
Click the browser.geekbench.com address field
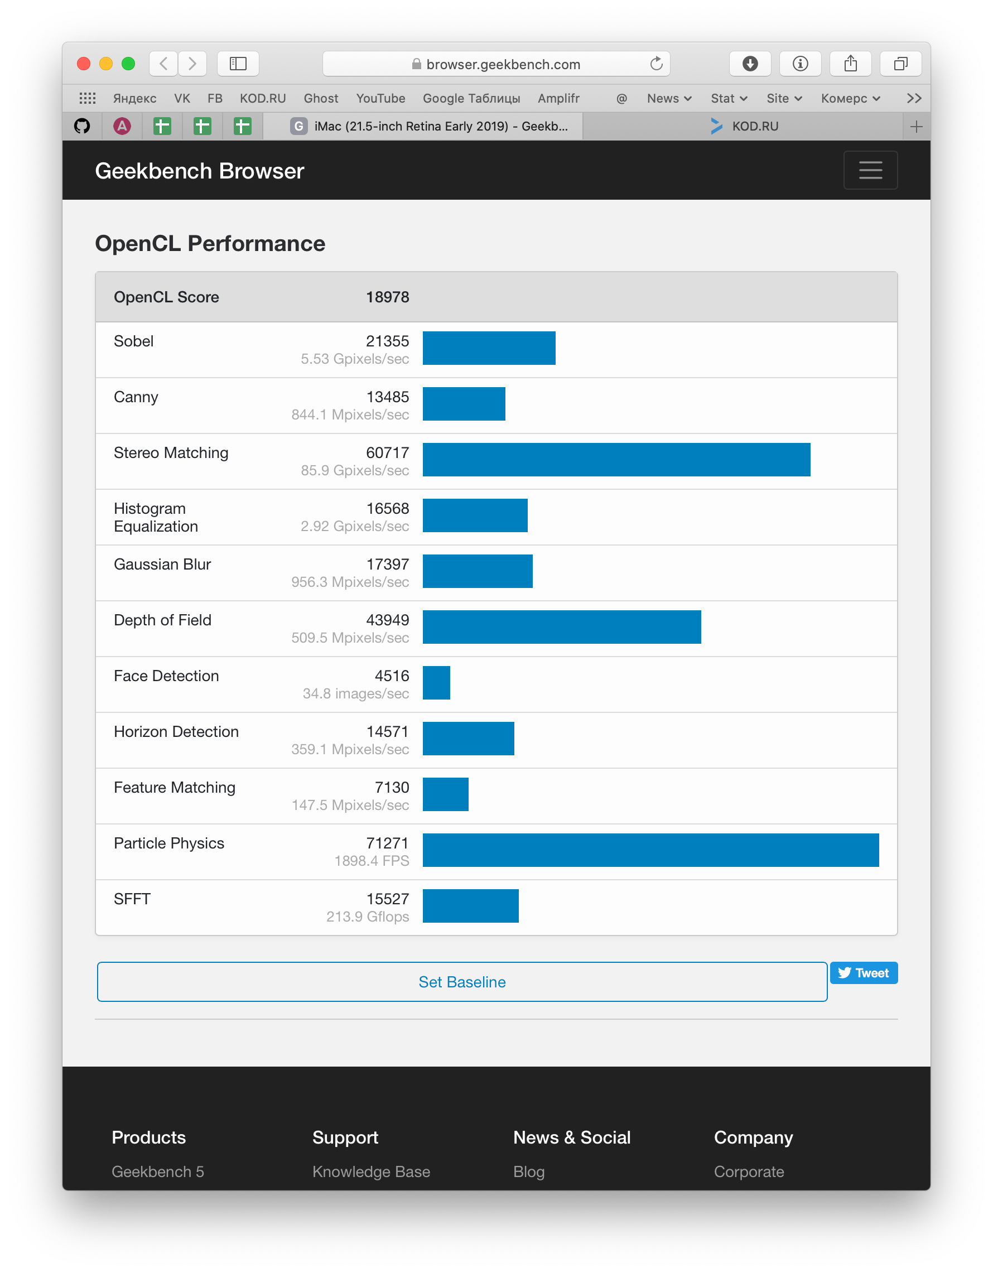(495, 64)
